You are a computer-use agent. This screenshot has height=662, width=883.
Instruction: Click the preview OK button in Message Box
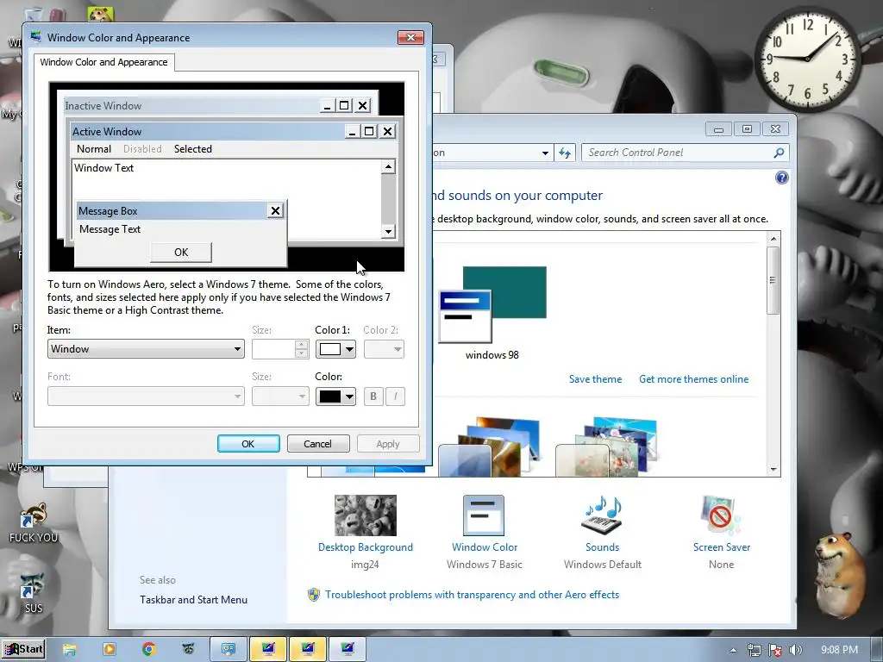[181, 253]
